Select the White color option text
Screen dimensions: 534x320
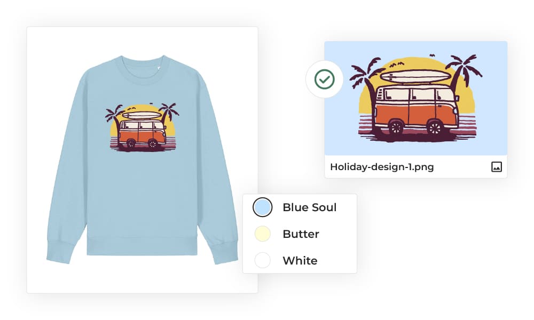click(300, 260)
